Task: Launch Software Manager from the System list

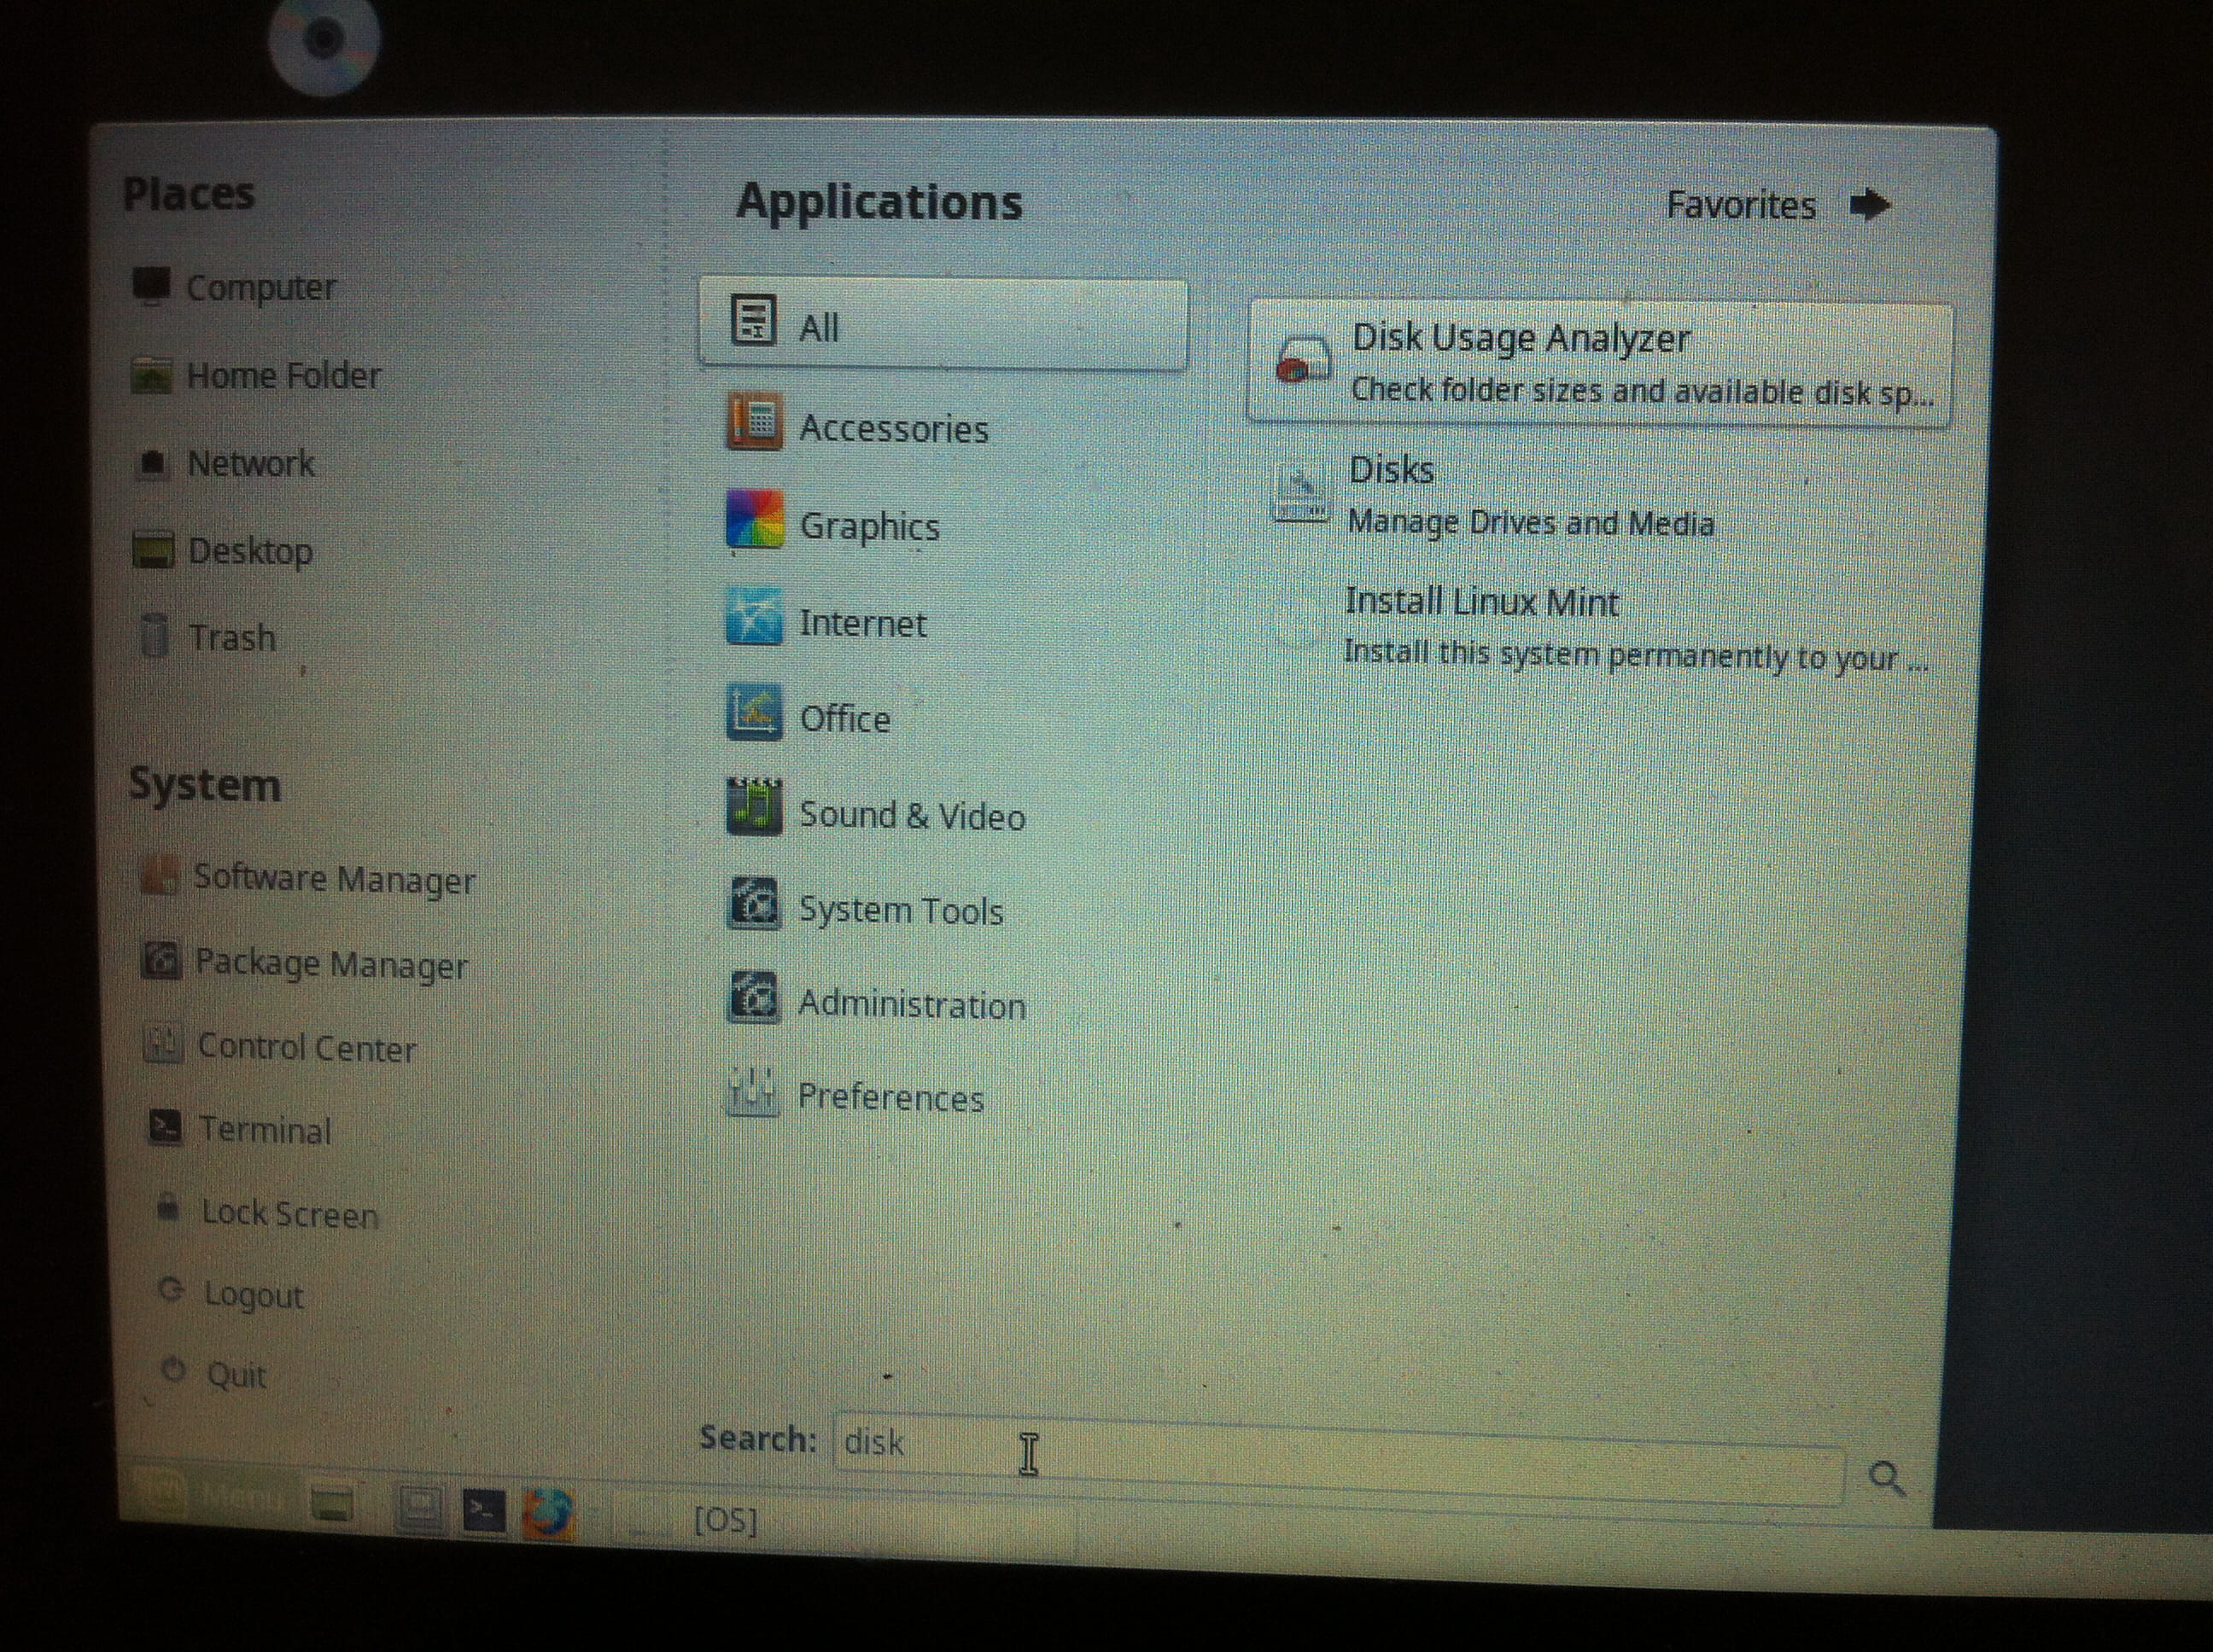Action: 308,878
